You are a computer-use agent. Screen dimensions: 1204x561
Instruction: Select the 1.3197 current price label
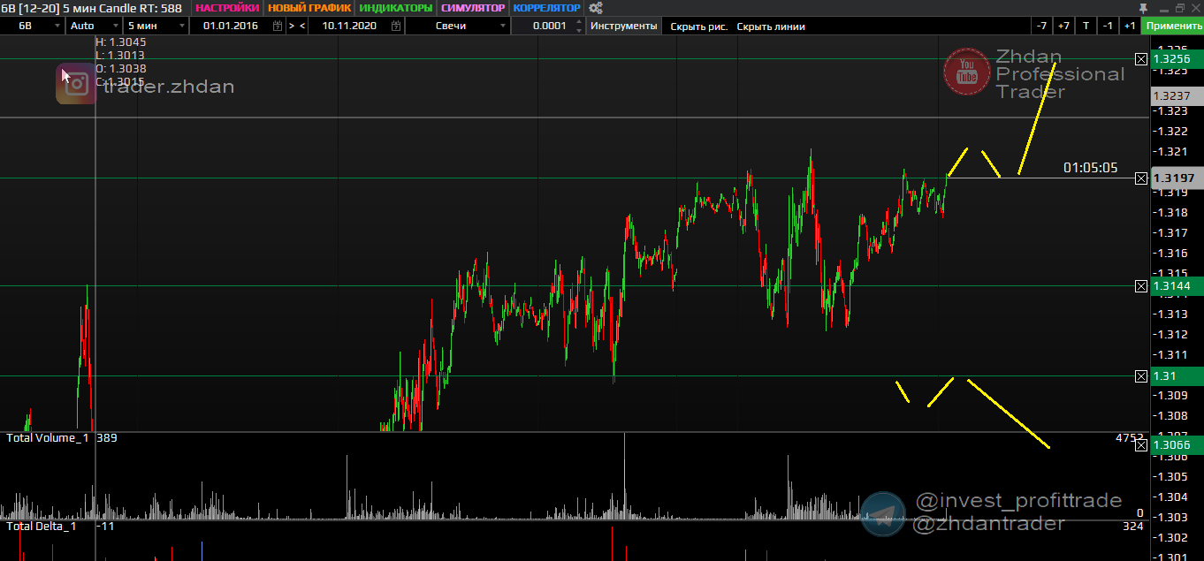pos(1176,178)
